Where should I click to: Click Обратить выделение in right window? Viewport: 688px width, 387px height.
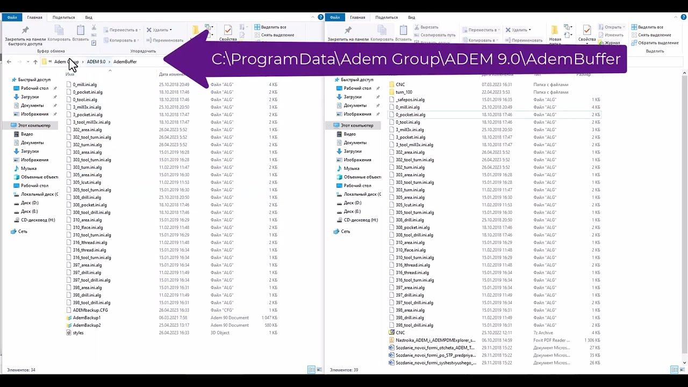[x=655, y=42]
